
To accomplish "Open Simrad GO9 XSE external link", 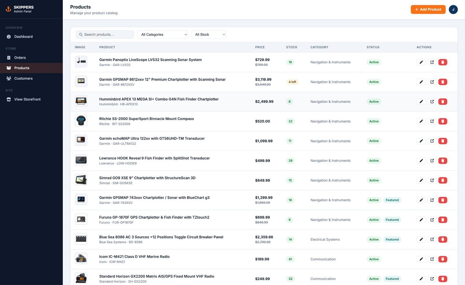I will (432, 181).
